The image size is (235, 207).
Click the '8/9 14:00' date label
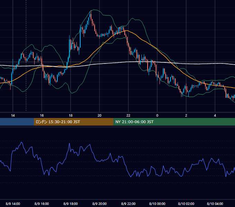13,204
